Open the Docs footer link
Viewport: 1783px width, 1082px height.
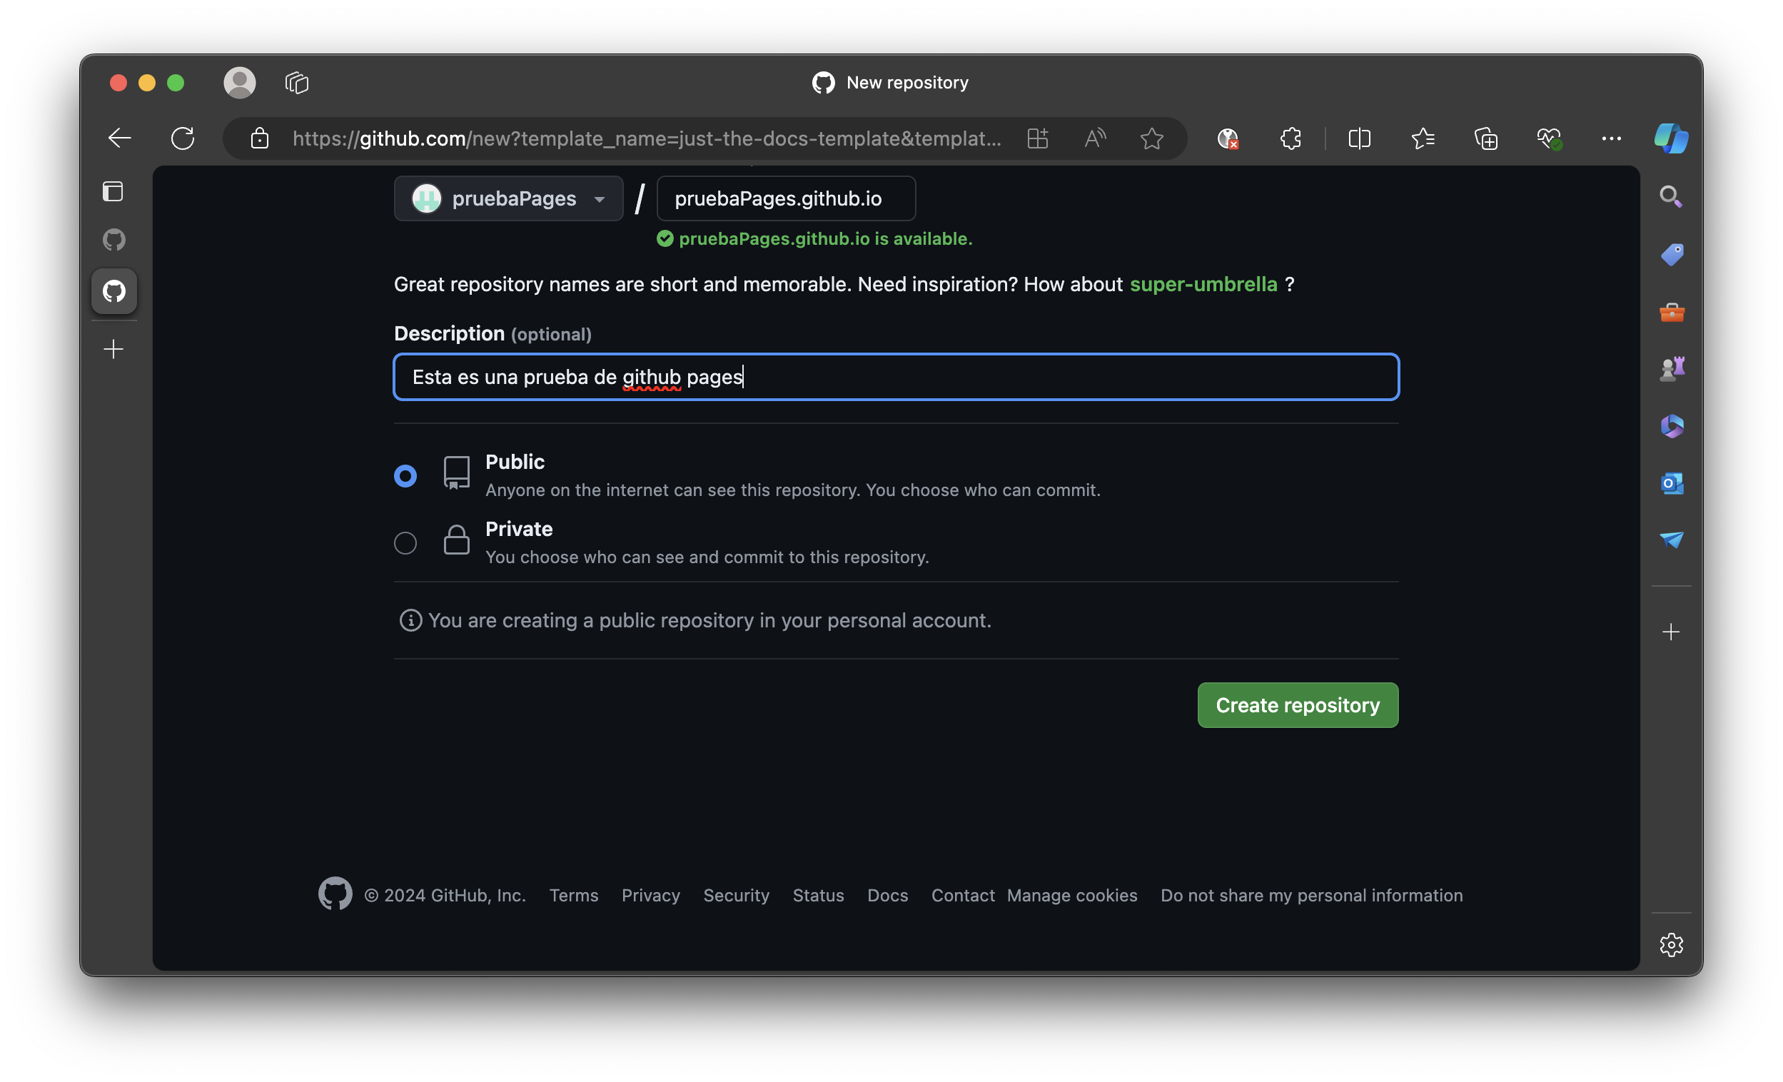coord(887,894)
